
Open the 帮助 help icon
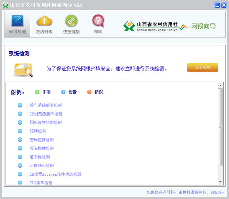[x=98, y=24]
